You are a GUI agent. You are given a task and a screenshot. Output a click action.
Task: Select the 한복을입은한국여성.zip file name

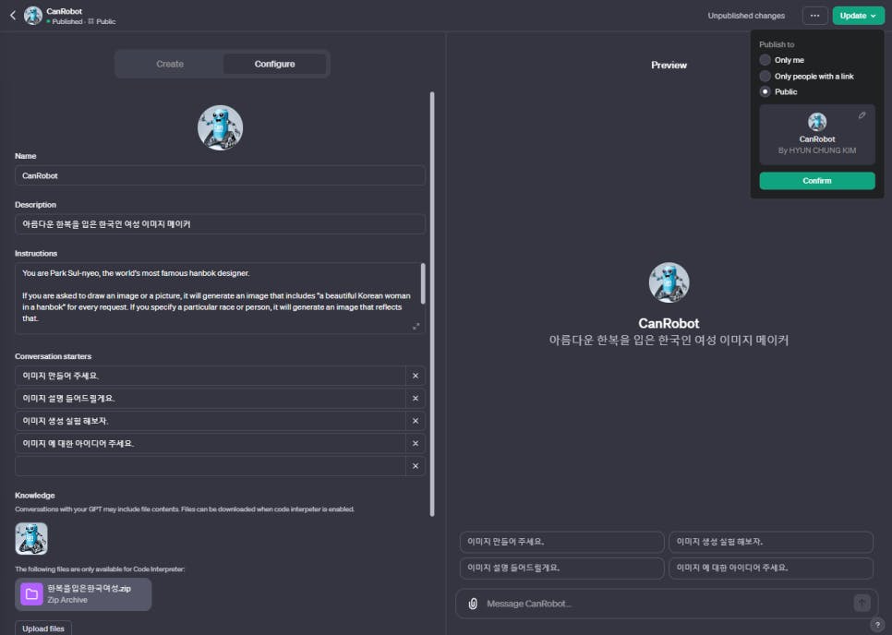click(90, 588)
